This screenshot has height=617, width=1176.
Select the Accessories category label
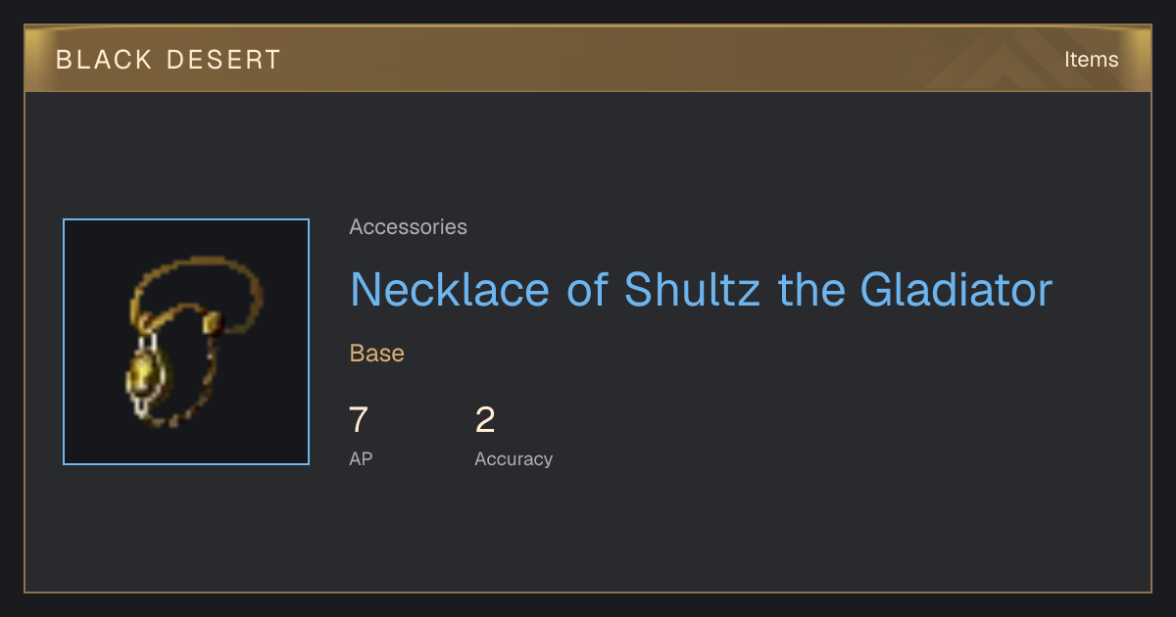click(408, 227)
